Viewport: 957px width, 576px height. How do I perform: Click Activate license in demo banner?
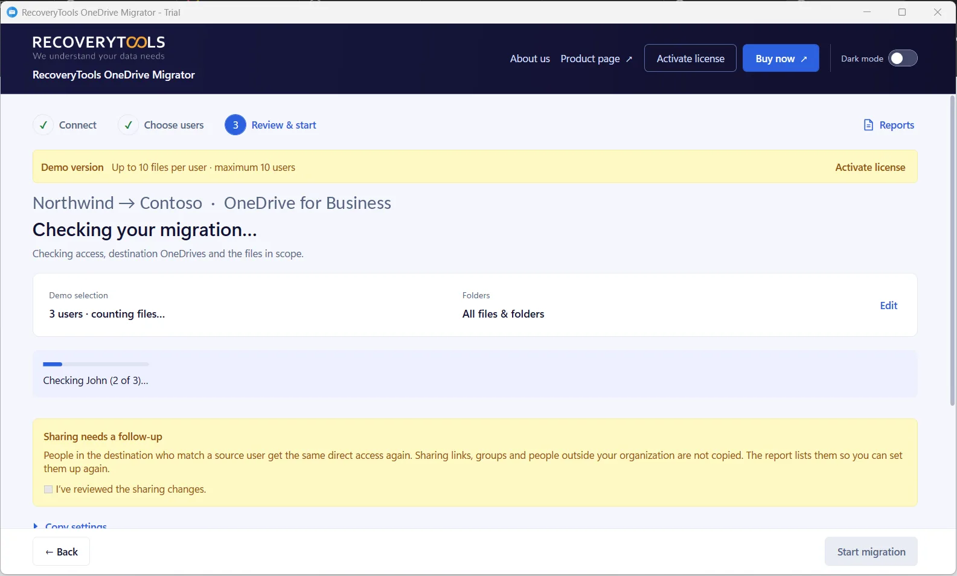[870, 167]
